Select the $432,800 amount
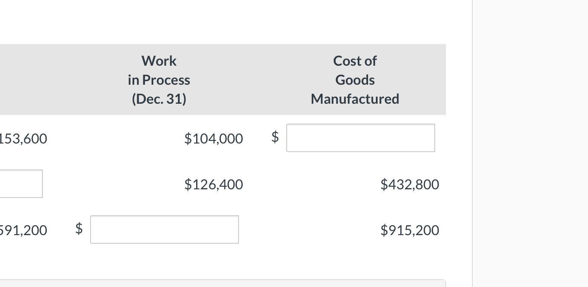 pyautogui.click(x=410, y=184)
